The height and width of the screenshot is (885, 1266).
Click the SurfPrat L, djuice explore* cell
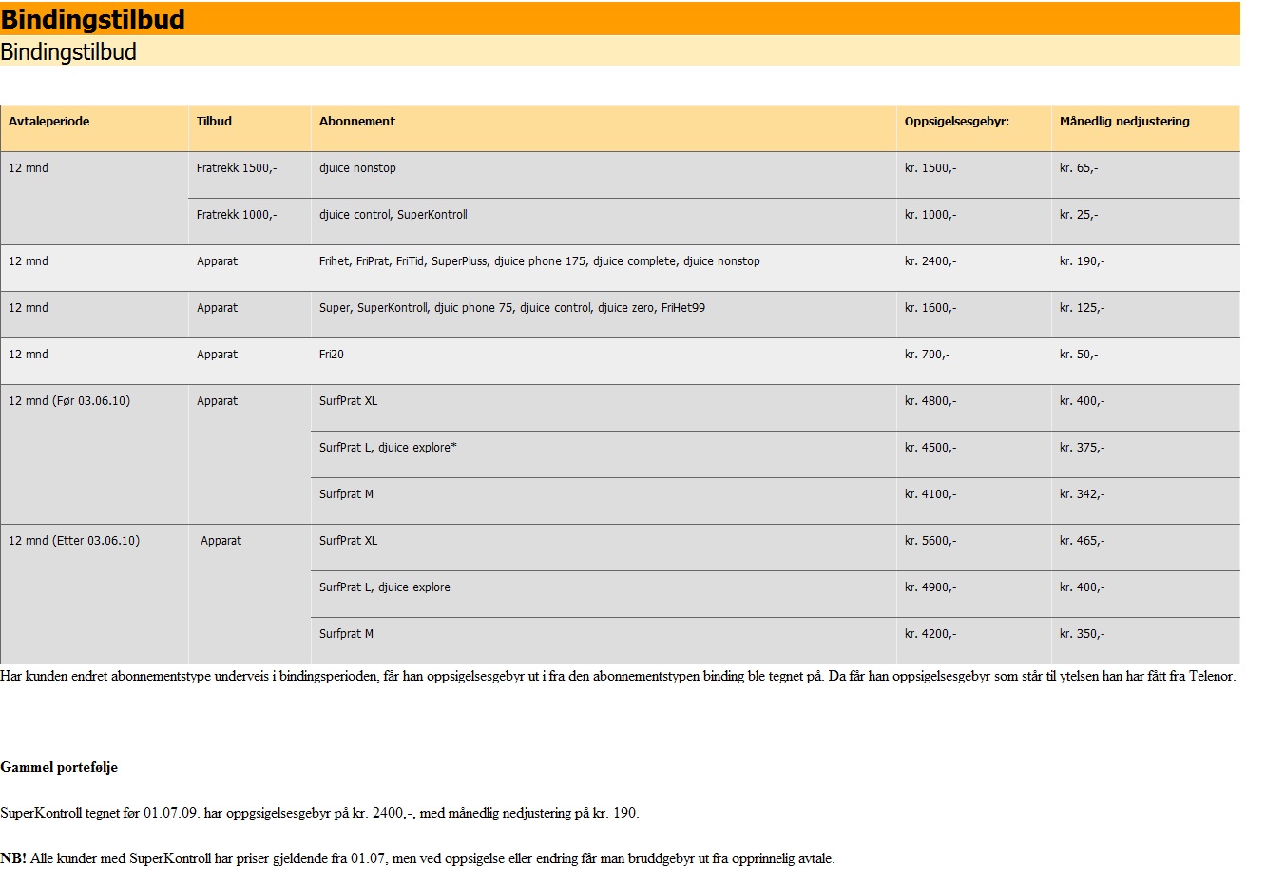click(x=604, y=454)
